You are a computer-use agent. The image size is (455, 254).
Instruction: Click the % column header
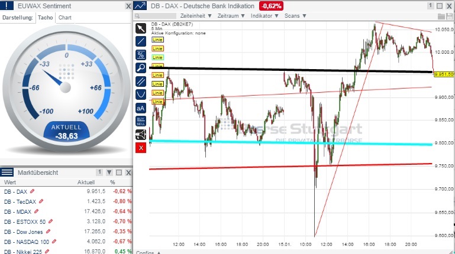112,182
